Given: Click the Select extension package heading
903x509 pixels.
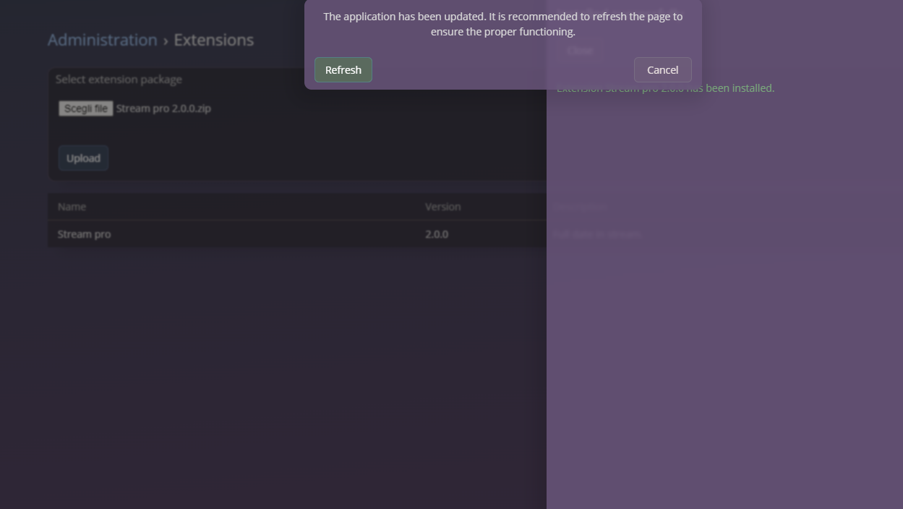Looking at the screenshot, I should pyautogui.click(x=119, y=79).
